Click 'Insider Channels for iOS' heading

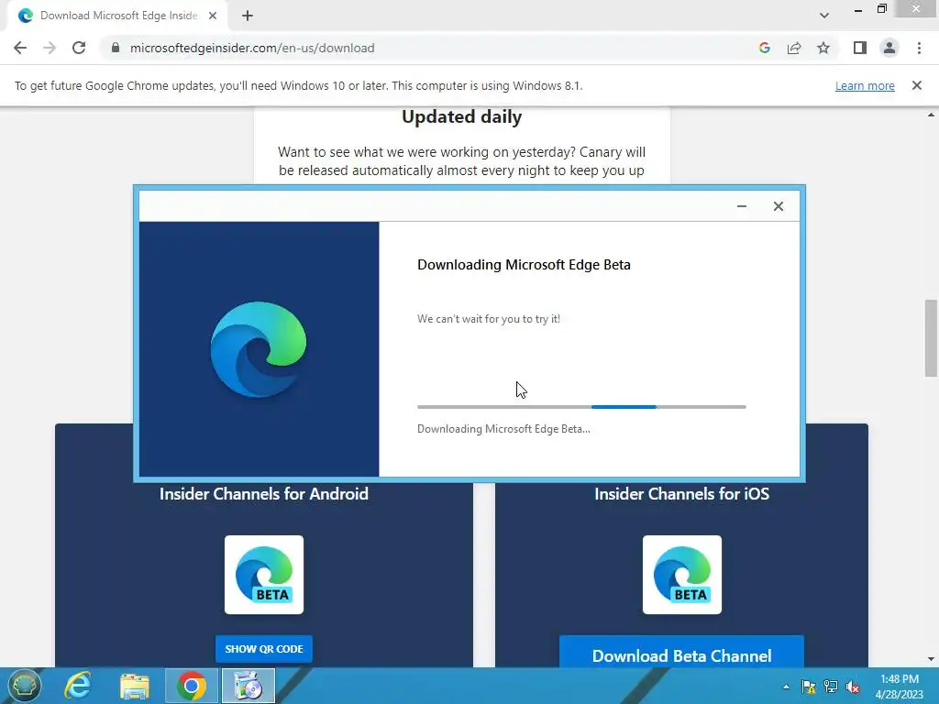pyautogui.click(x=682, y=494)
